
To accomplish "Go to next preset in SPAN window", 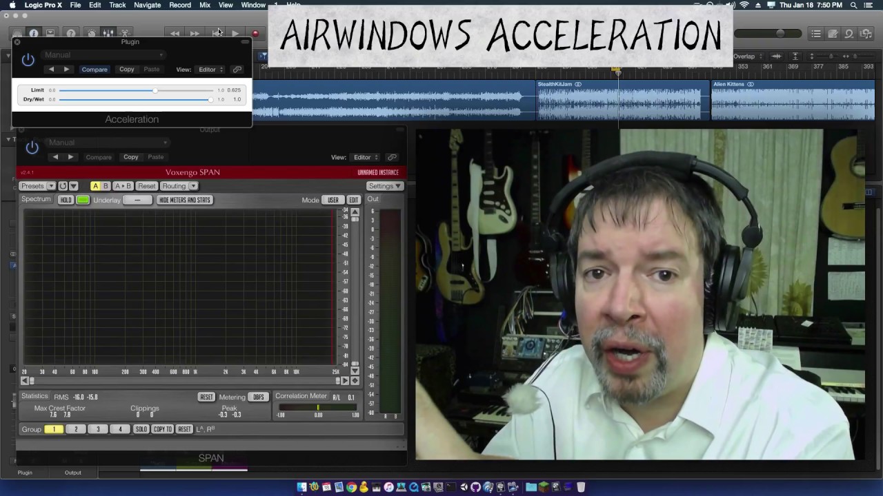I will point(70,157).
